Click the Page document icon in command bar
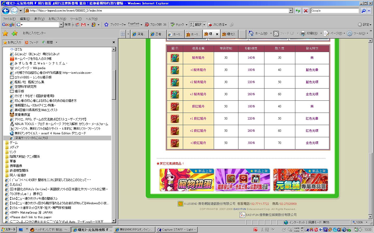 (326, 33)
